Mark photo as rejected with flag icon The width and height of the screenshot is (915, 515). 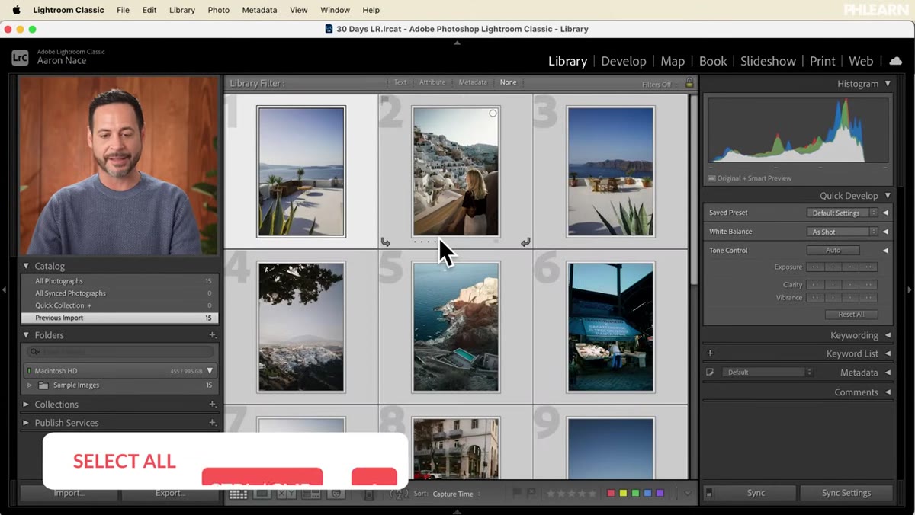pyautogui.click(x=531, y=493)
